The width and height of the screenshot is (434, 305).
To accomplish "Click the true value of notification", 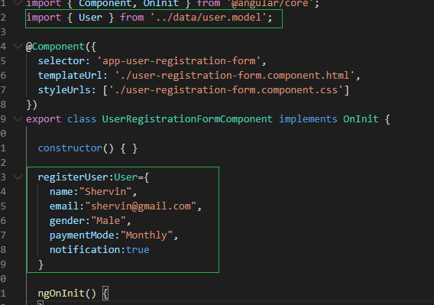I will pos(138,250).
